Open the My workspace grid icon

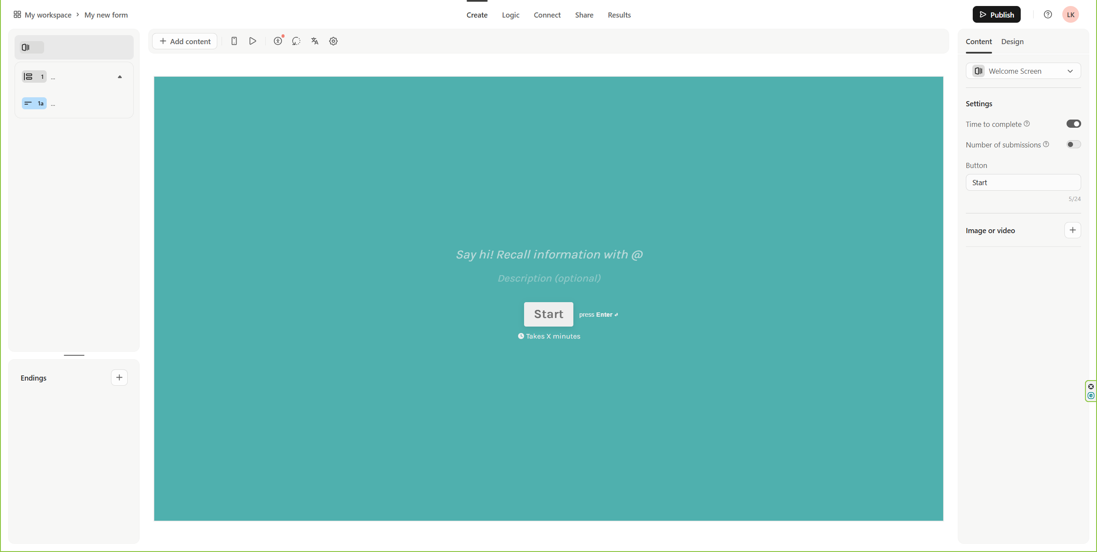(x=17, y=15)
